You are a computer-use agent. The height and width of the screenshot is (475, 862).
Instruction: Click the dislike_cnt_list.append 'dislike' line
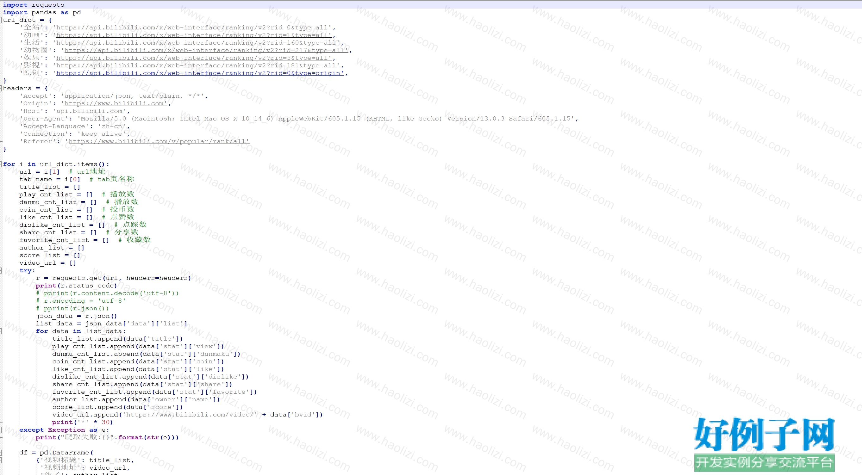[150, 377]
